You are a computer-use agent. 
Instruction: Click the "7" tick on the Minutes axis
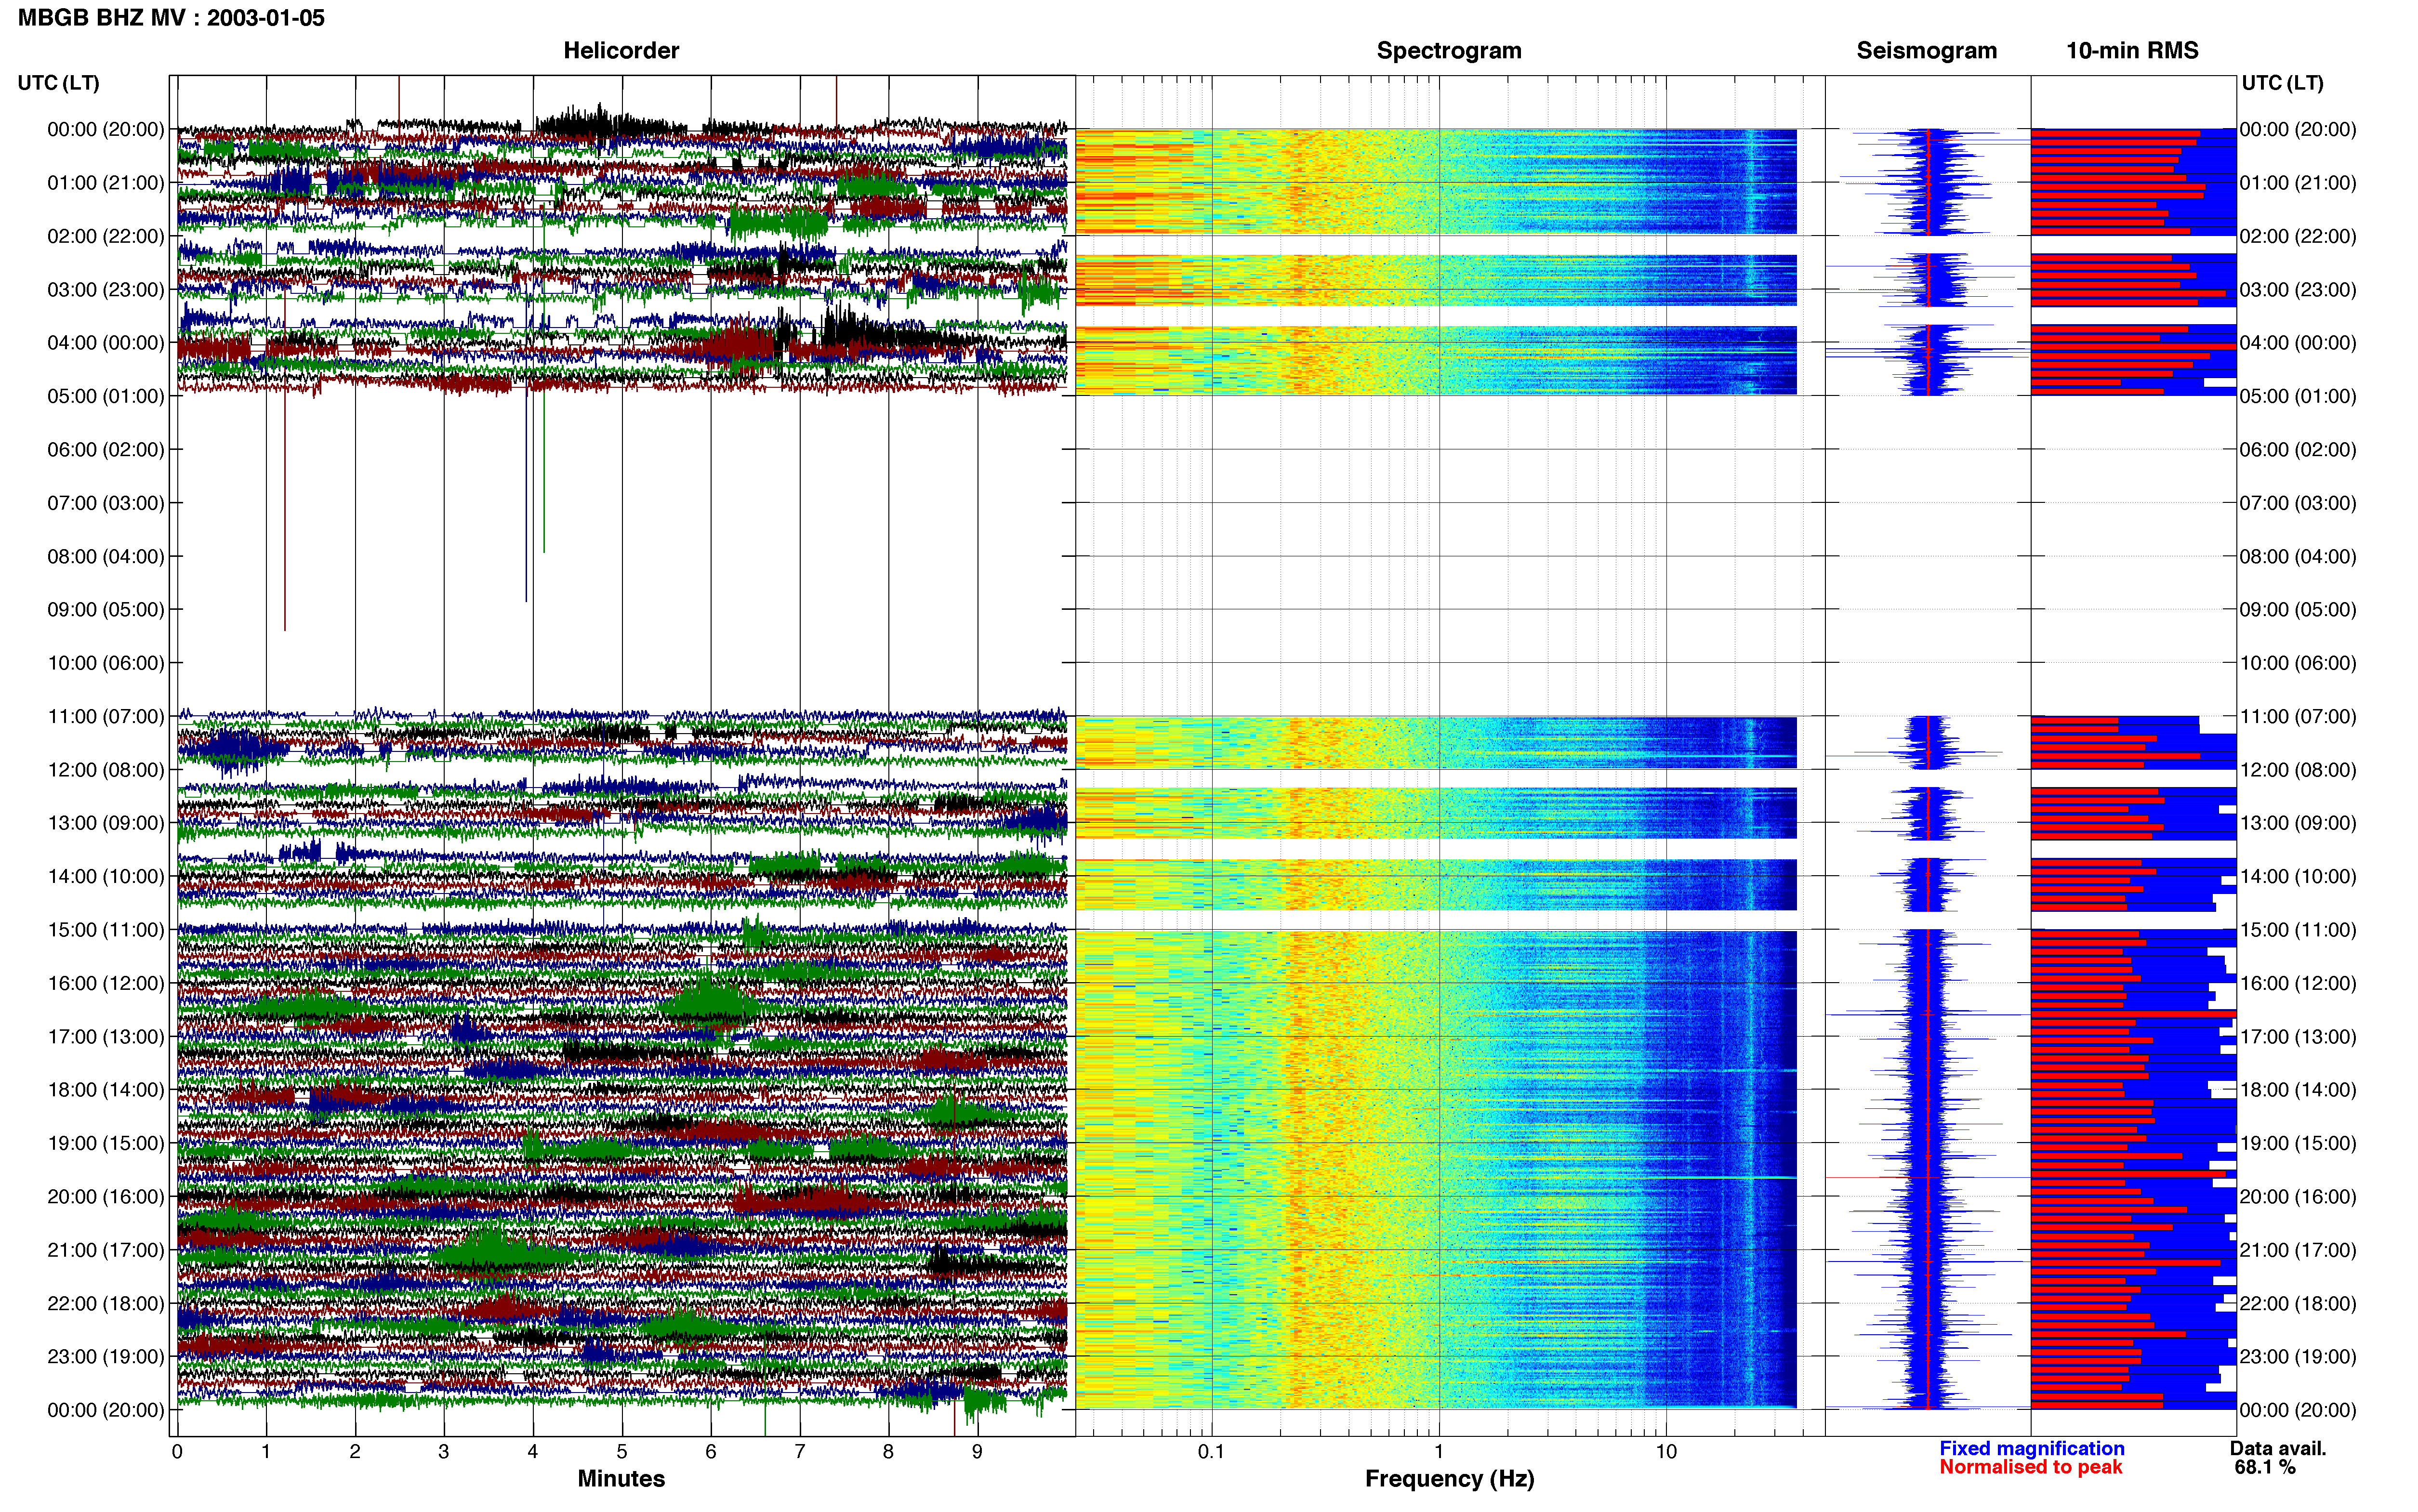click(x=800, y=1452)
